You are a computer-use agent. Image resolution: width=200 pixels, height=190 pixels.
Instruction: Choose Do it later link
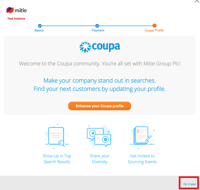coord(190,184)
